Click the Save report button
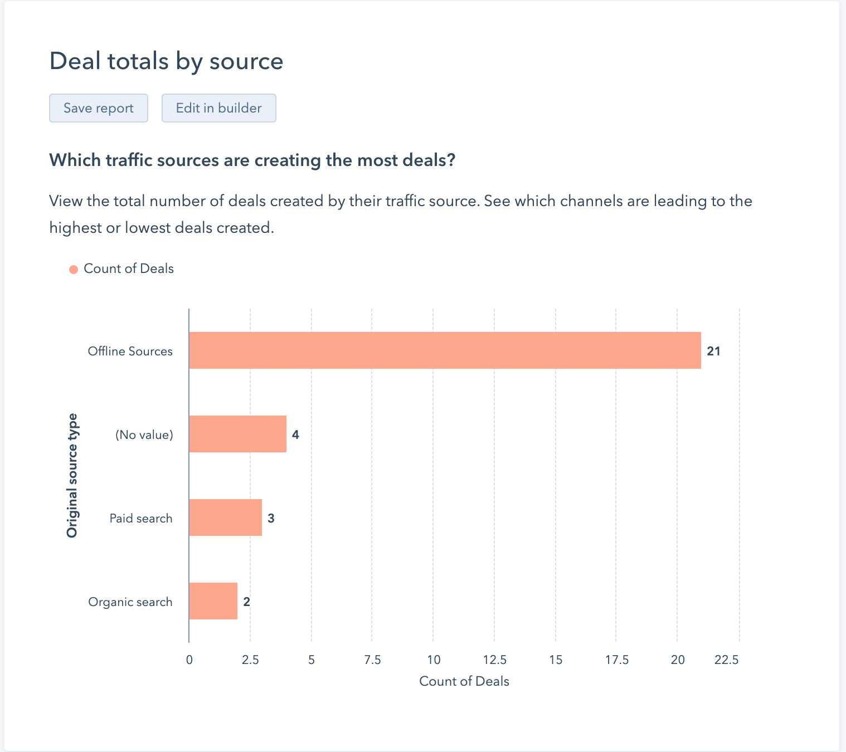846x752 pixels. (99, 108)
